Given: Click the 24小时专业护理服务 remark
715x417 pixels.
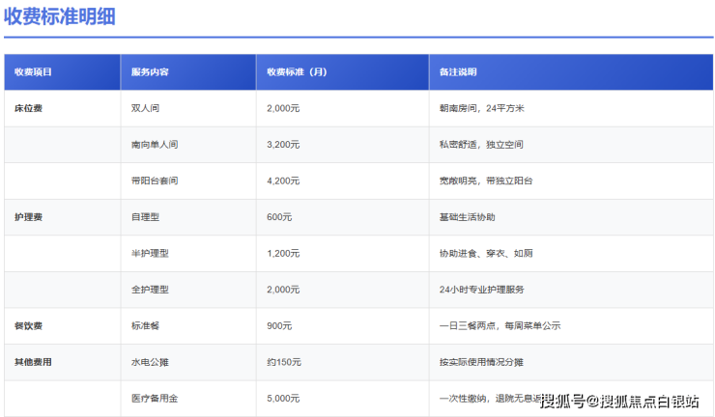Looking at the screenshot, I should pos(482,290).
